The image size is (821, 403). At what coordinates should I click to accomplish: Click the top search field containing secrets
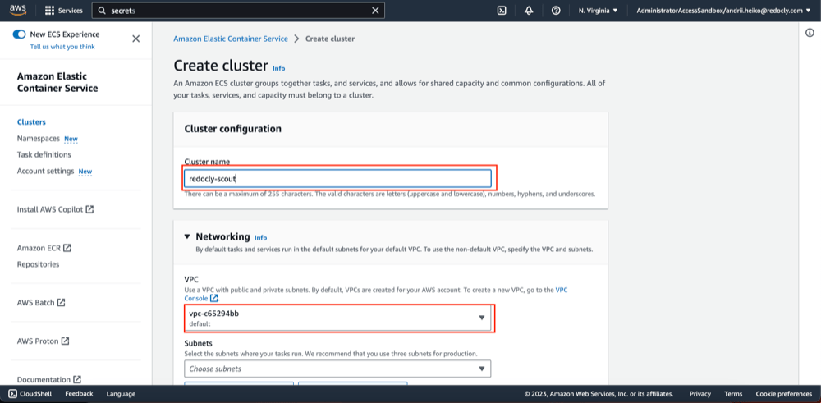(238, 11)
